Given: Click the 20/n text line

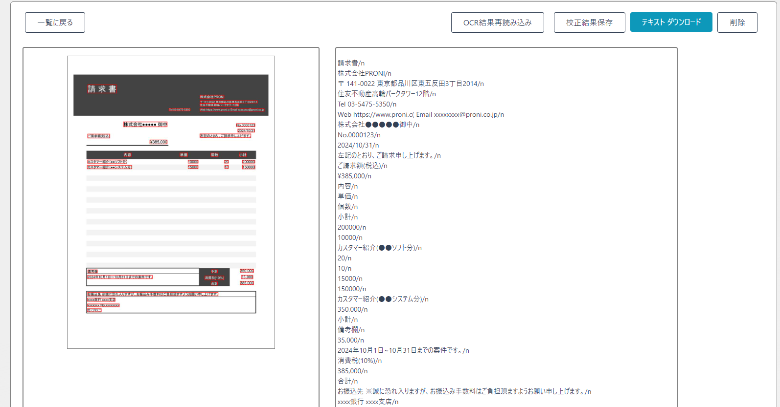Looking at the screenshot, I should [x=344, y=258].
